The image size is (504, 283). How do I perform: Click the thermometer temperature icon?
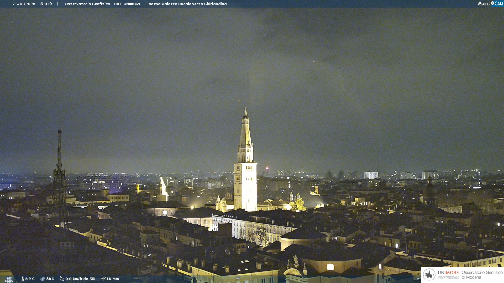coord(23,279)
